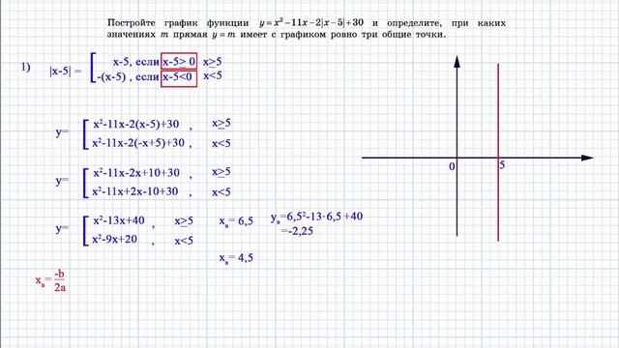
Task: Click the axis label "5" on the x-axis
Action: tap(502, 165)
